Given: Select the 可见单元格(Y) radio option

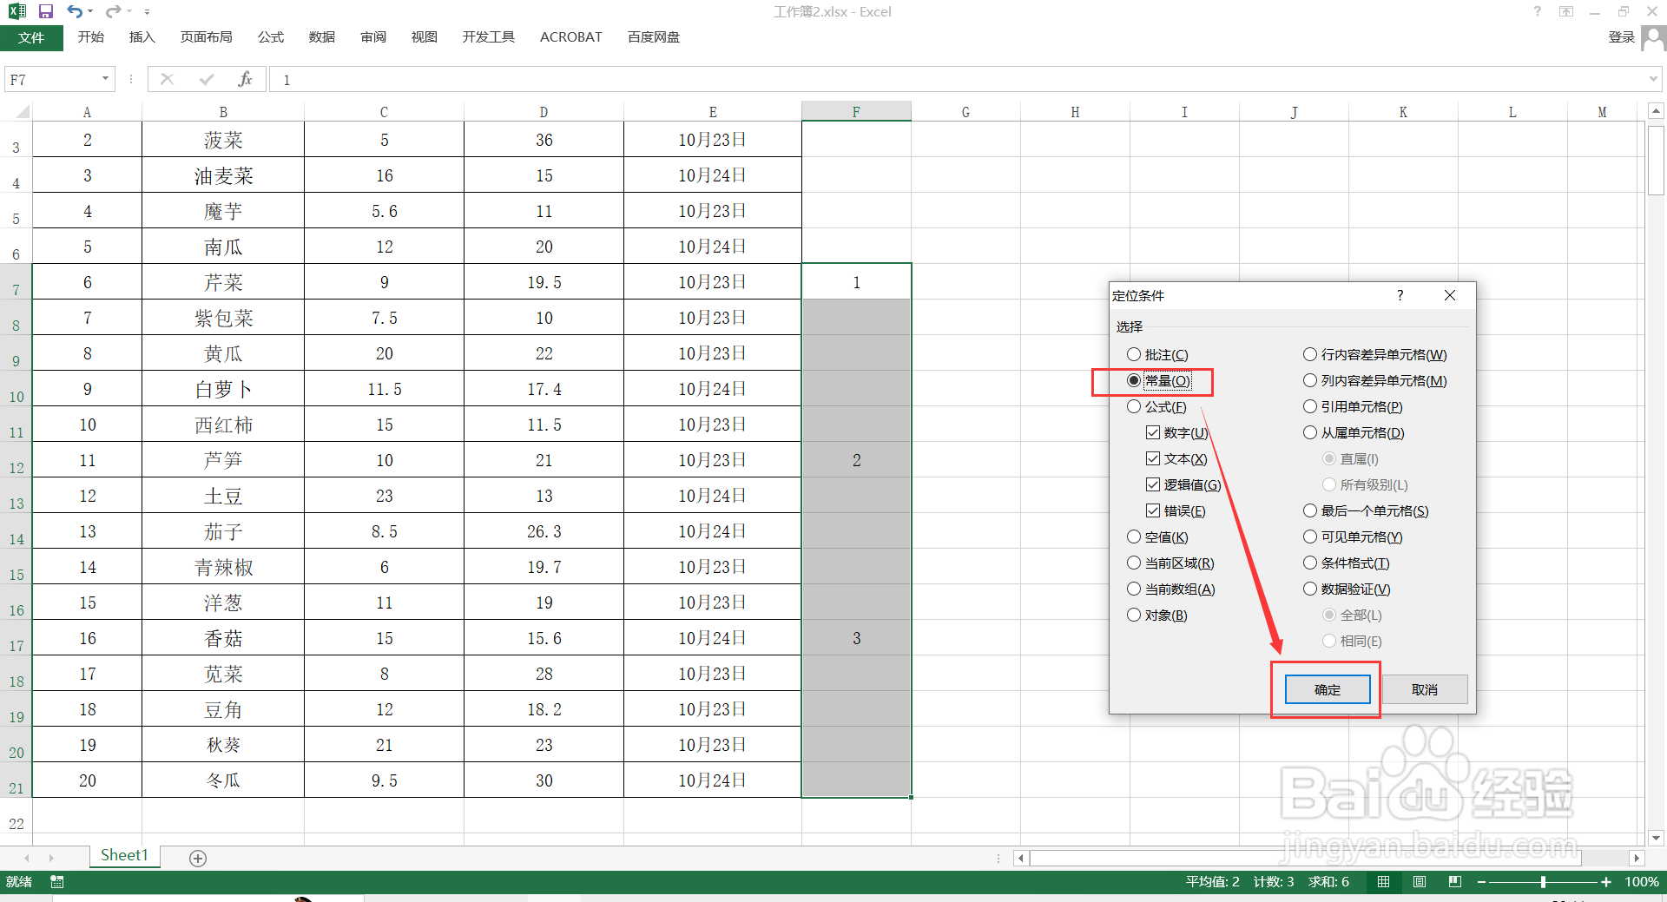Looking at the screenshot, I should [x=1353, y=537].
